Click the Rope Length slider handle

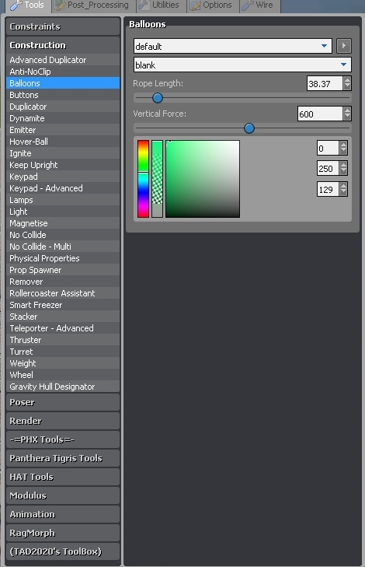tap(158, 98)
